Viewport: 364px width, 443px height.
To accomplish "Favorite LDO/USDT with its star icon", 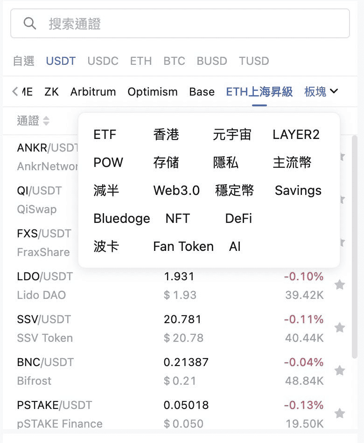I will click(x=340, y=285).
